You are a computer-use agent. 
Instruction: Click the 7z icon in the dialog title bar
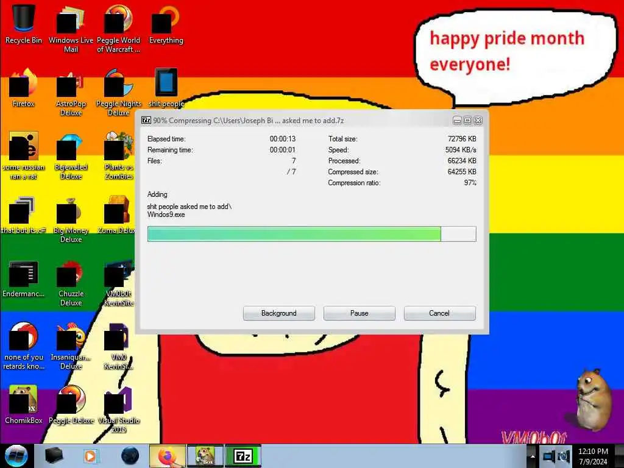(x=146, y=120)
